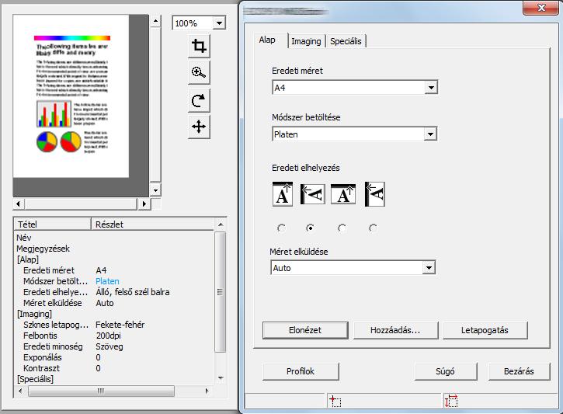Screen dimensions: 563x414
Task: Click the scanned page preview thumbnail
Action: (71, 96)
